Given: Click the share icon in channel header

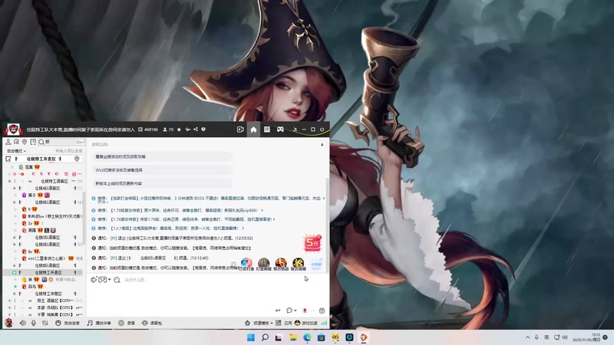Looking at the screenshot, I should pos(196,130).
